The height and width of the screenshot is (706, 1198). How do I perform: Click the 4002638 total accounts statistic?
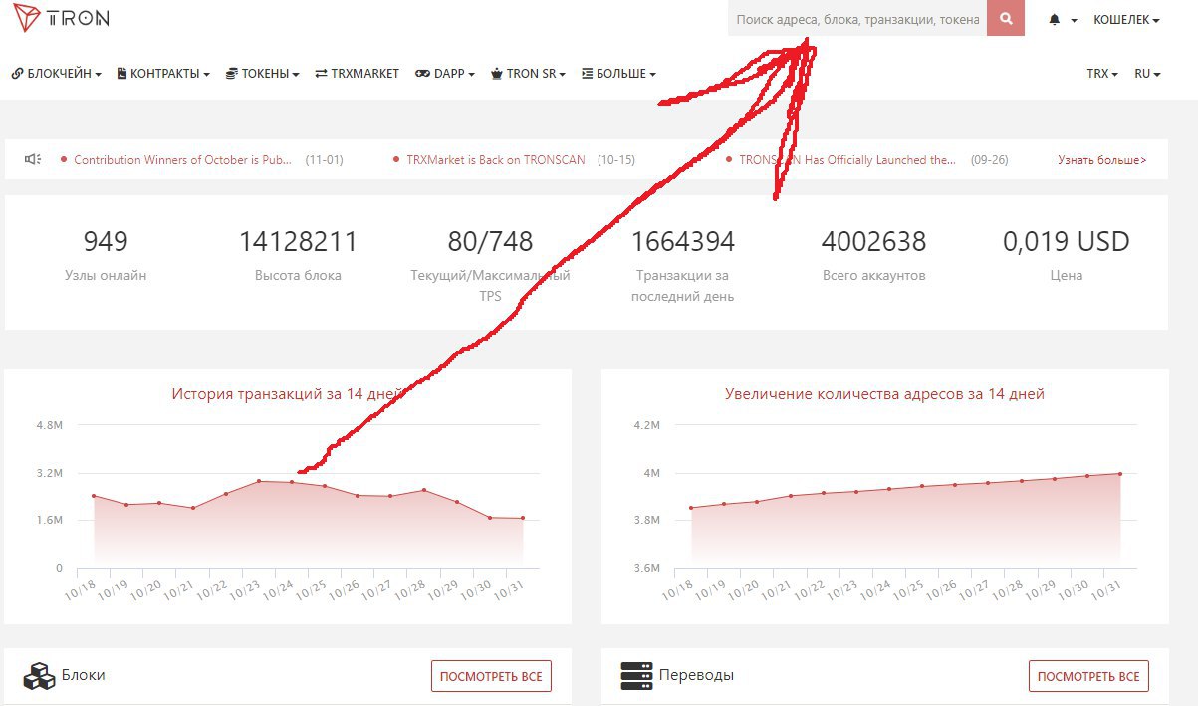[873, 254]
